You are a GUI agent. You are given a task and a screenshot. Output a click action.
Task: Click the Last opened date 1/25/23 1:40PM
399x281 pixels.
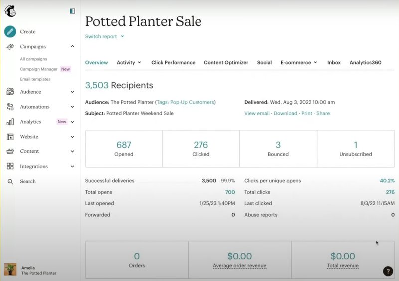(217, 203)
